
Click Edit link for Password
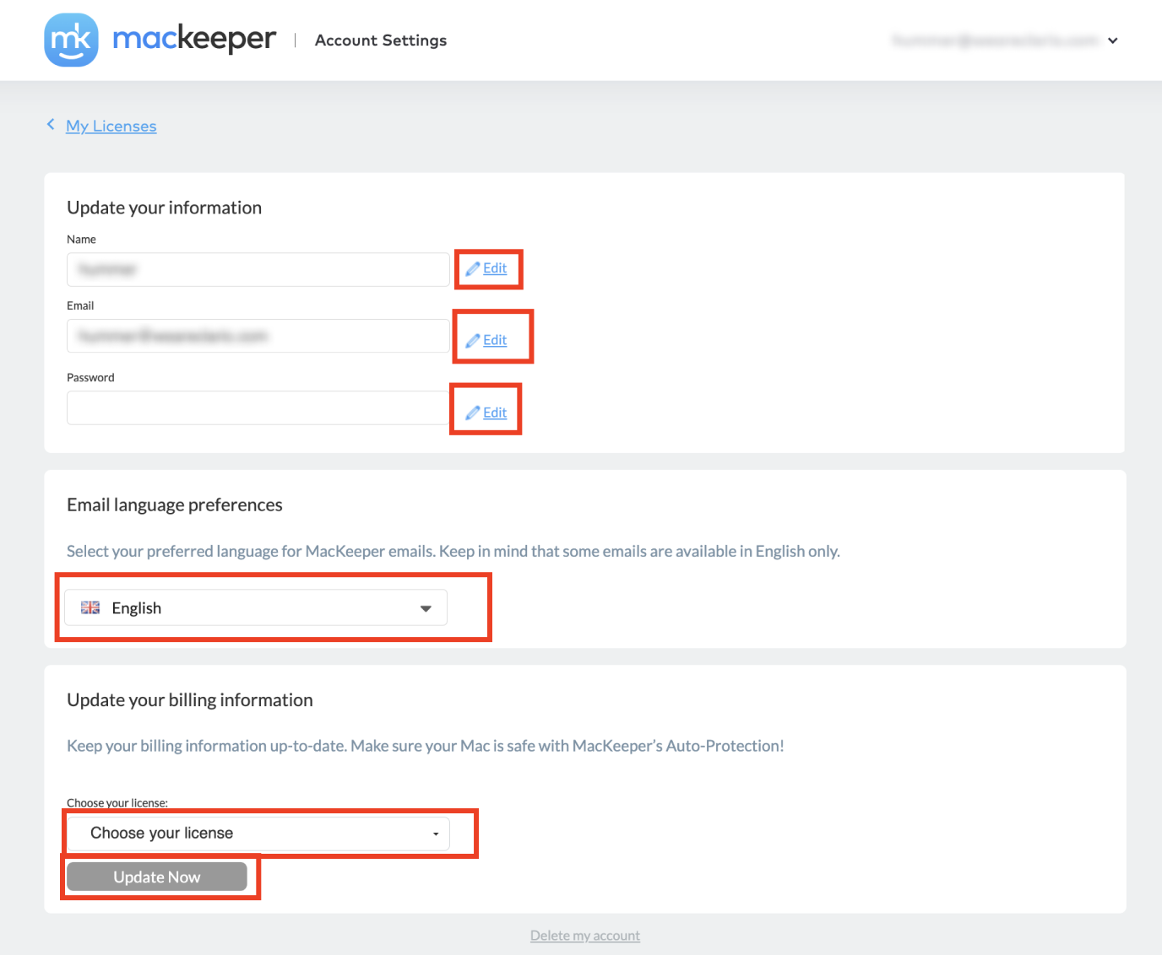click(x=495, y=413)
